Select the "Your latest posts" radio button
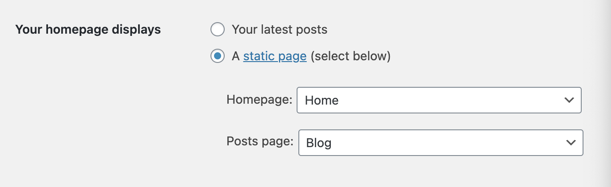Image resolution: width=611 pixels, height=187 pixels. tap(217, 30)
